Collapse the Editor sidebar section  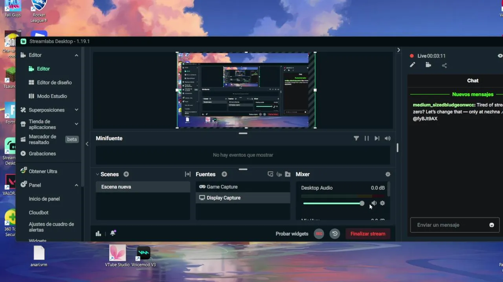click(x=76, y=55)
